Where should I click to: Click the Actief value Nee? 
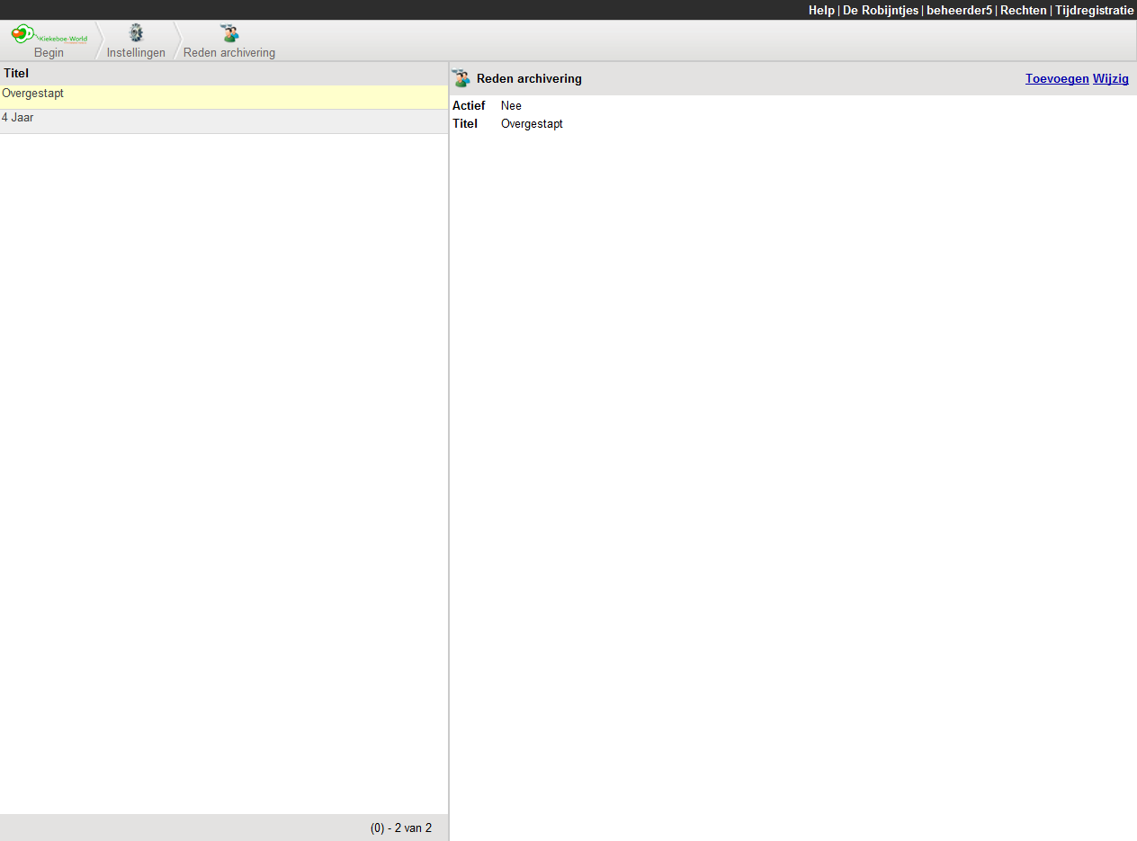(511, 106)
